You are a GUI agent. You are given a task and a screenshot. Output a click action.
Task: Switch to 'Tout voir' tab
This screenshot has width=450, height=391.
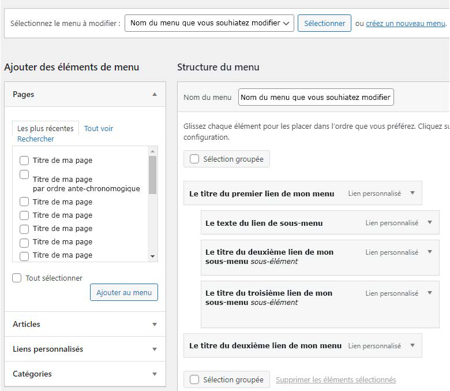[x=99, y=128]
